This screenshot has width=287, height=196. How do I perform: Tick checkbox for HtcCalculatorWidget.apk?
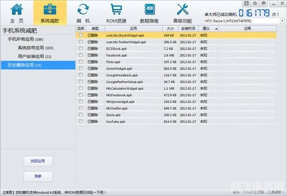click(x=80, y=88)
